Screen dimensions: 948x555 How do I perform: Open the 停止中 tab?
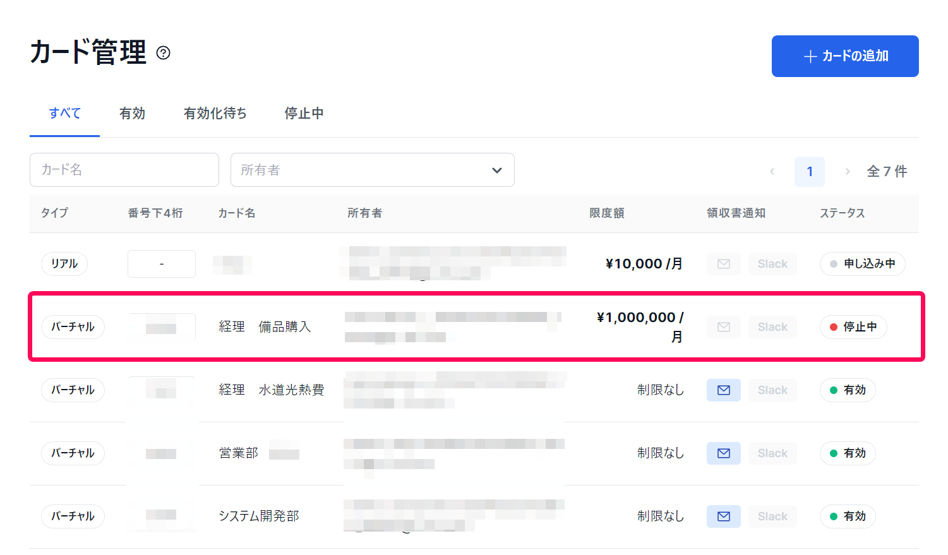[x=304, y=113]
